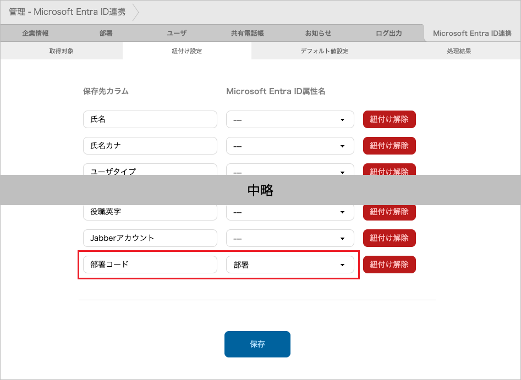Viewport: 521px width, 380px height.
Task: Switch to the ユーザ tab
Action: pos(176,32)
